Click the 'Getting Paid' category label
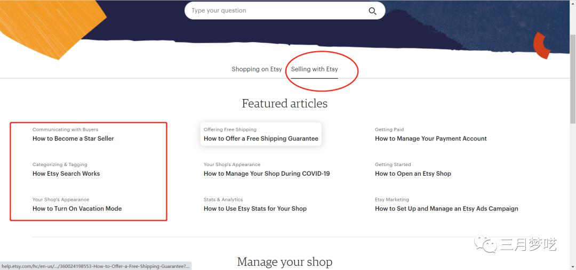576x270 pixels. click(389, 129)
